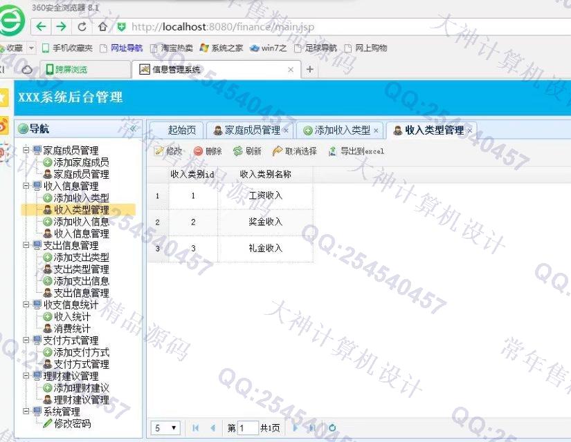
Task: Collapse the 支出信息管理 tree node
Action: (26, 244)
